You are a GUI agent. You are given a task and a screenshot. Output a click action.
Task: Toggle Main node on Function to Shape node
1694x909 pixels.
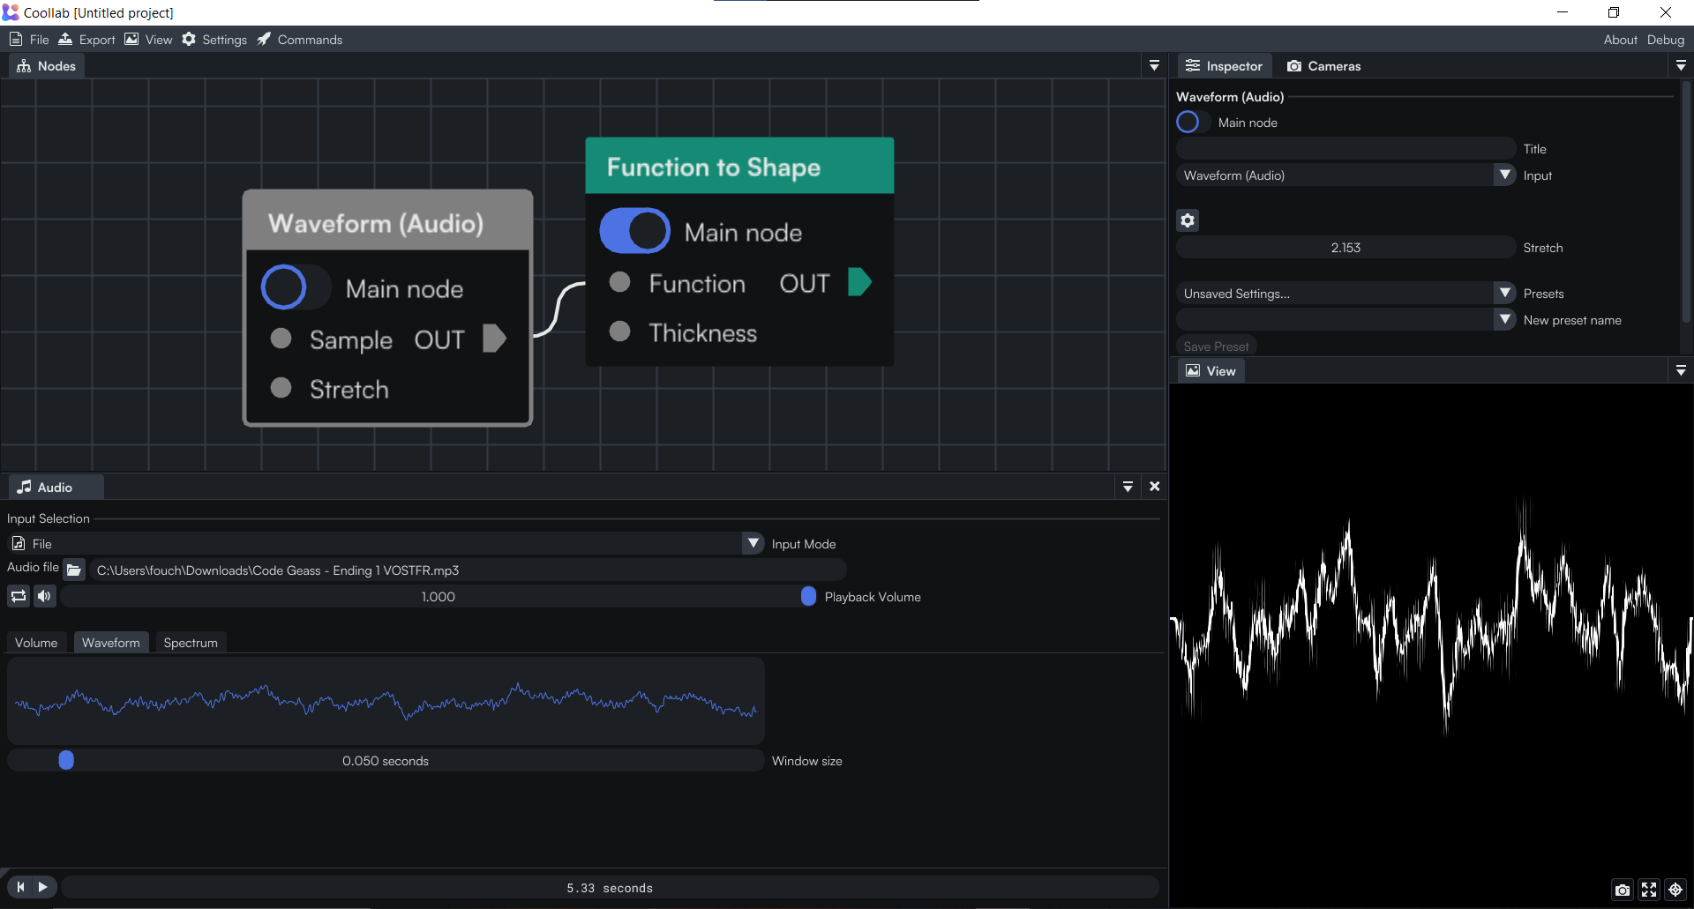(x=635, y=231)
